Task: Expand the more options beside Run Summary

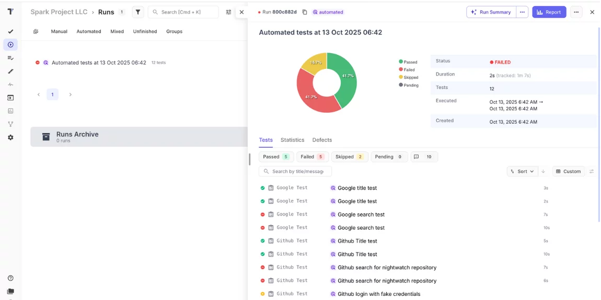Action: 522,12
